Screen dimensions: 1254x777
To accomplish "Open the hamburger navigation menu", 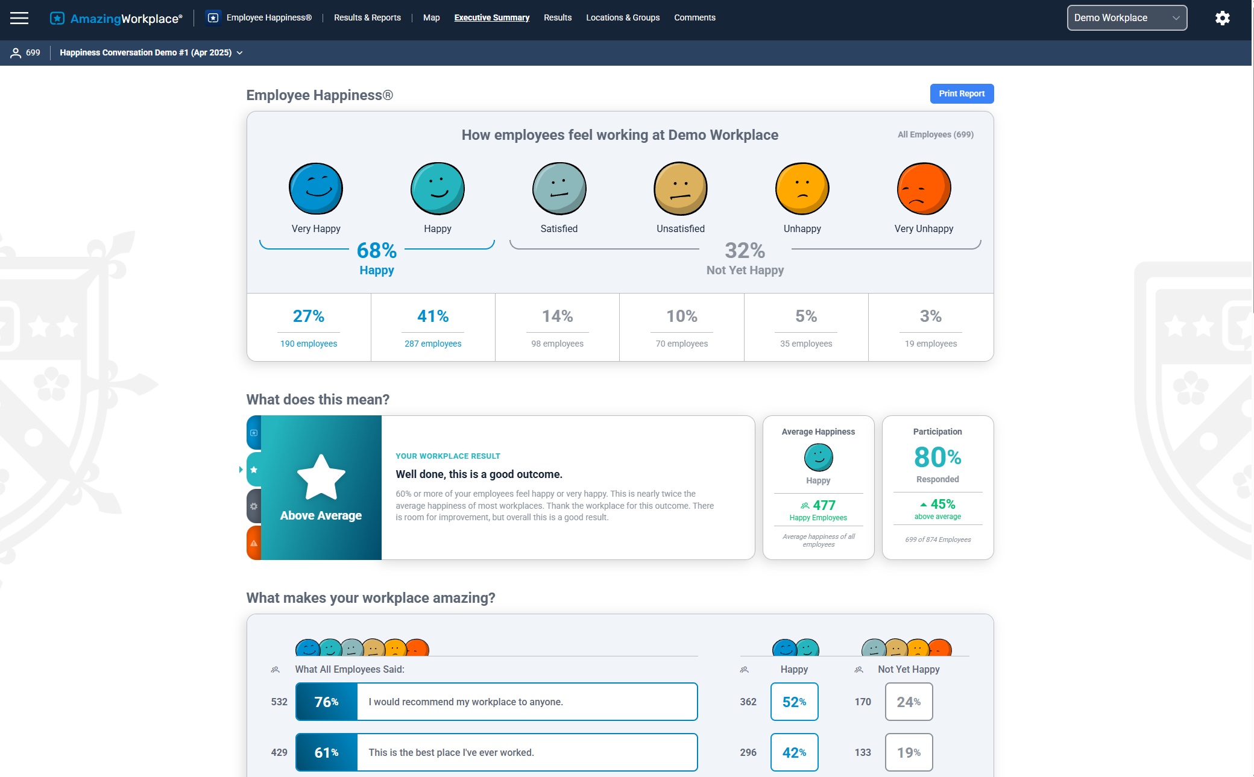I will pyautogui.click(x=19, y=18).
